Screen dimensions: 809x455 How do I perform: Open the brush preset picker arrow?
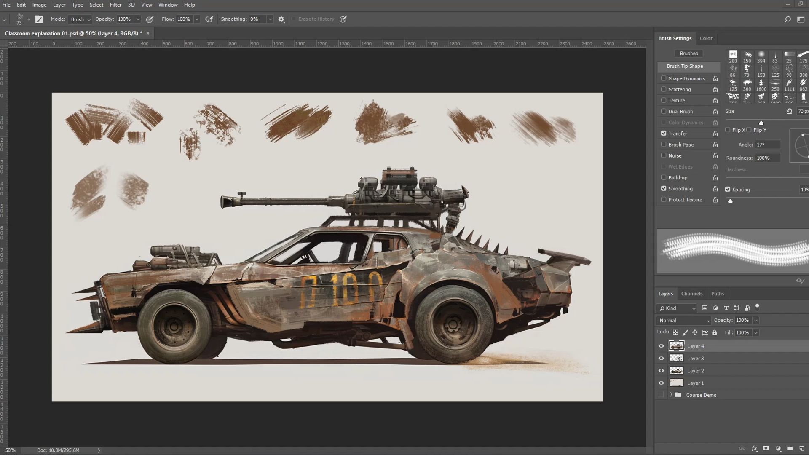29,19
